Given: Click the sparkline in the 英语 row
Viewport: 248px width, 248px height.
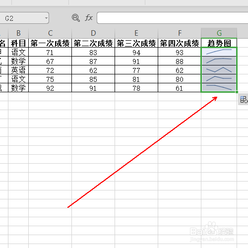Looking at the screenshot, I should tap(219, 69).
